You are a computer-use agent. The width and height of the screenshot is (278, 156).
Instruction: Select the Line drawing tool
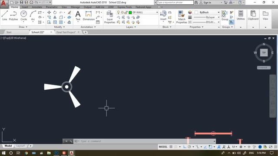click(x=5, y=16)
